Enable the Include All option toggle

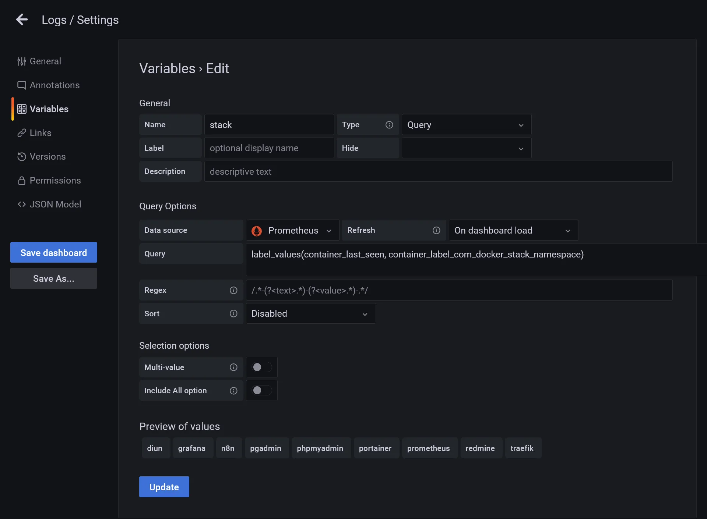[261, 391]
